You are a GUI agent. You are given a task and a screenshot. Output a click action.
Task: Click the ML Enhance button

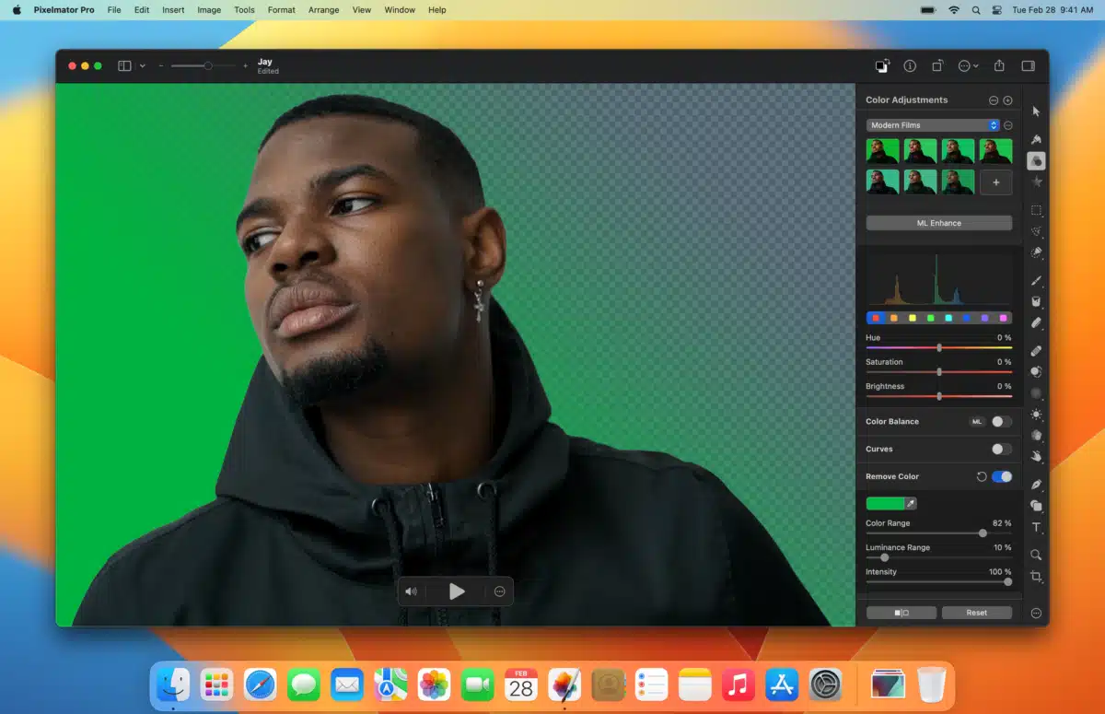(938, 223)
